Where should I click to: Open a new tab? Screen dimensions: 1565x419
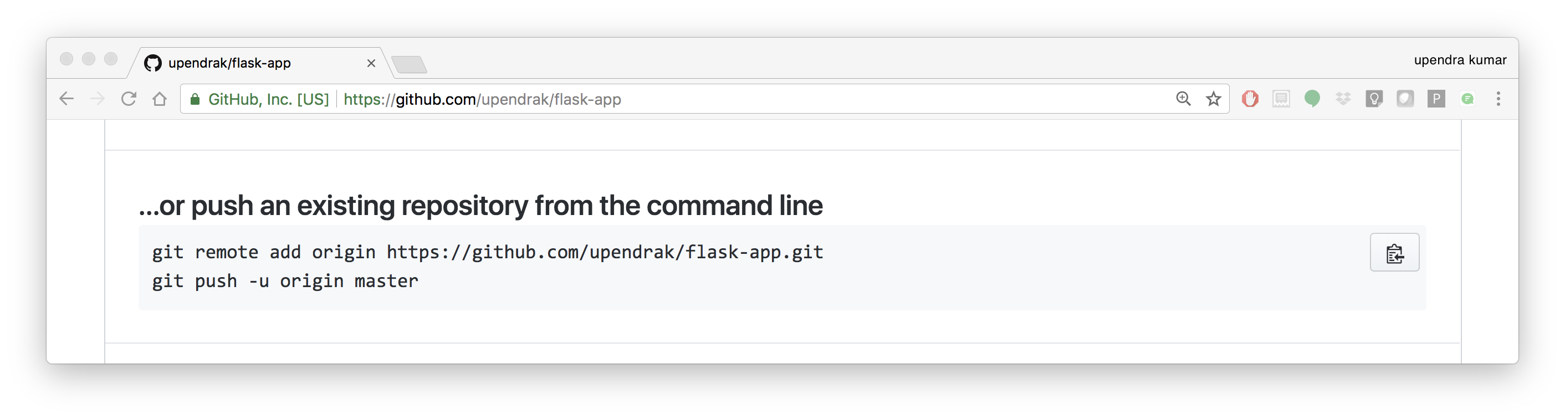click(x=409, y=64)
